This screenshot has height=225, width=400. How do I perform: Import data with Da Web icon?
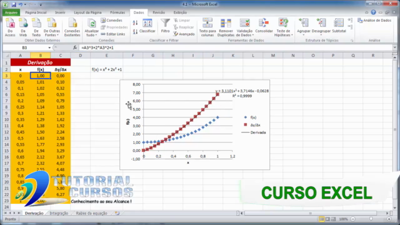coord(23,27)
